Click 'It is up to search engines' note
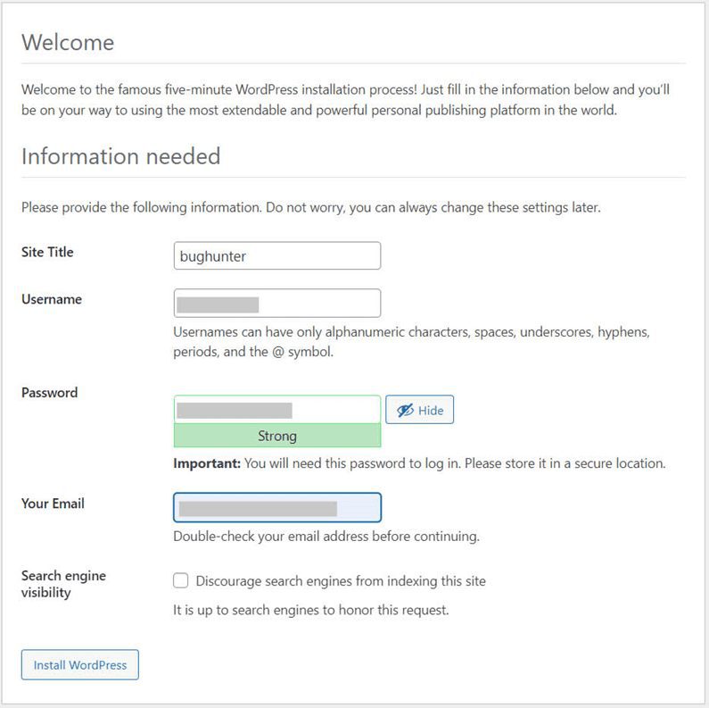 (x=311, y=610)
